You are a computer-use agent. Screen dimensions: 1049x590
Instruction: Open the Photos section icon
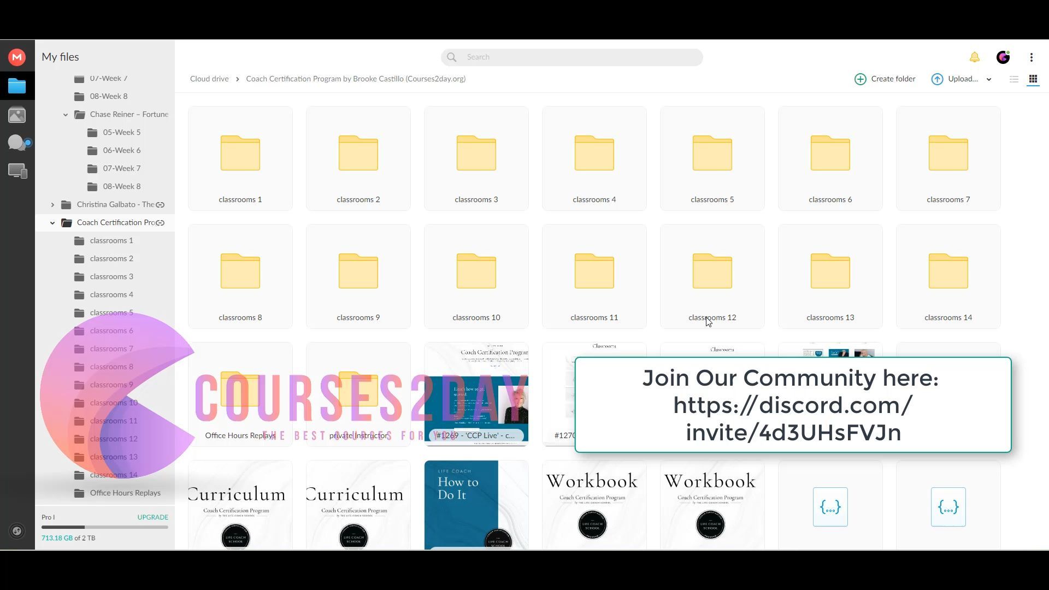tap(17, 115)
